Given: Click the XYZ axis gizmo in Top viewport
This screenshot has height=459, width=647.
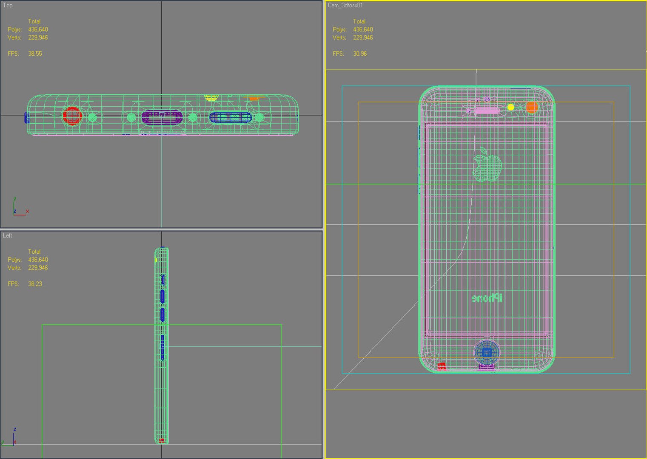Looking at the screenshot, I should [x=20, y=206].
